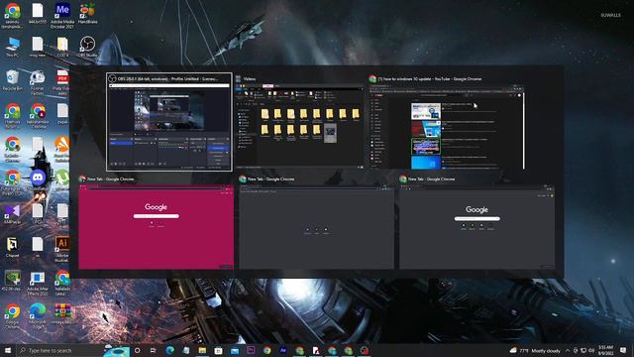
Task: Open Adobe Media Encoder 2021 desktop icon
Action: tap(62, 16)
